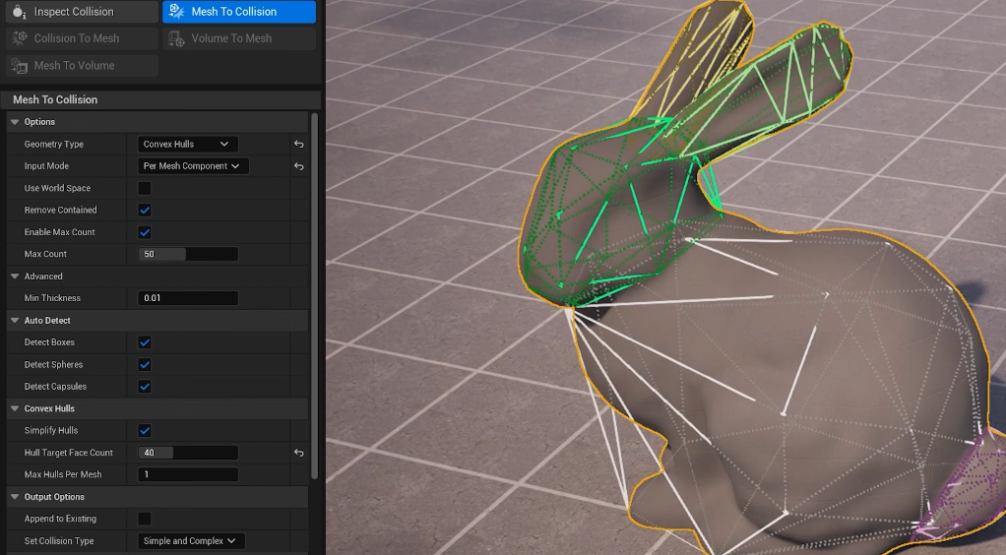Choose Volume To Mesh tool label
The image size is (1006, 555).
point(231,38)
